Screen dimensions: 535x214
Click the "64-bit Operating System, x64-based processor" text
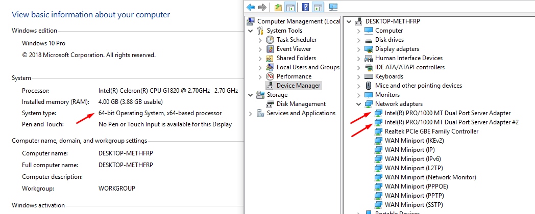[160, 113]
